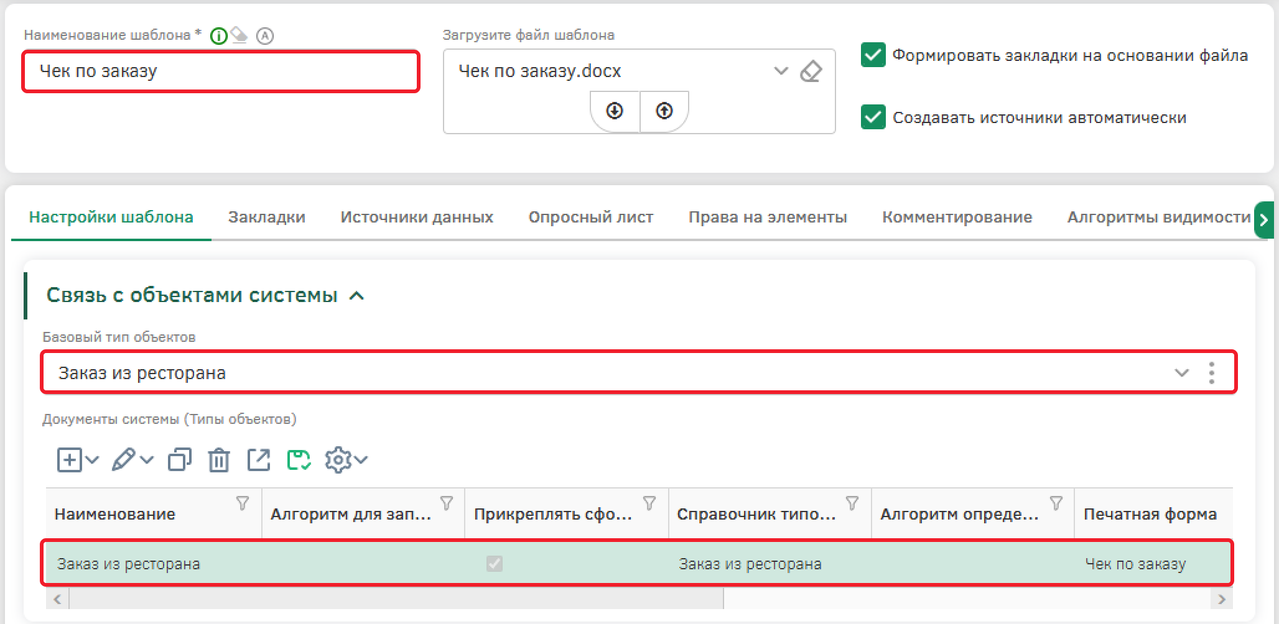Click the copy document icon in toolbar

[x=180, y=460]
